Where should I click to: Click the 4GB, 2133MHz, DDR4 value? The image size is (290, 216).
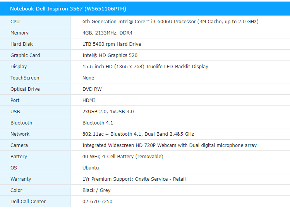tap(108, 33)
